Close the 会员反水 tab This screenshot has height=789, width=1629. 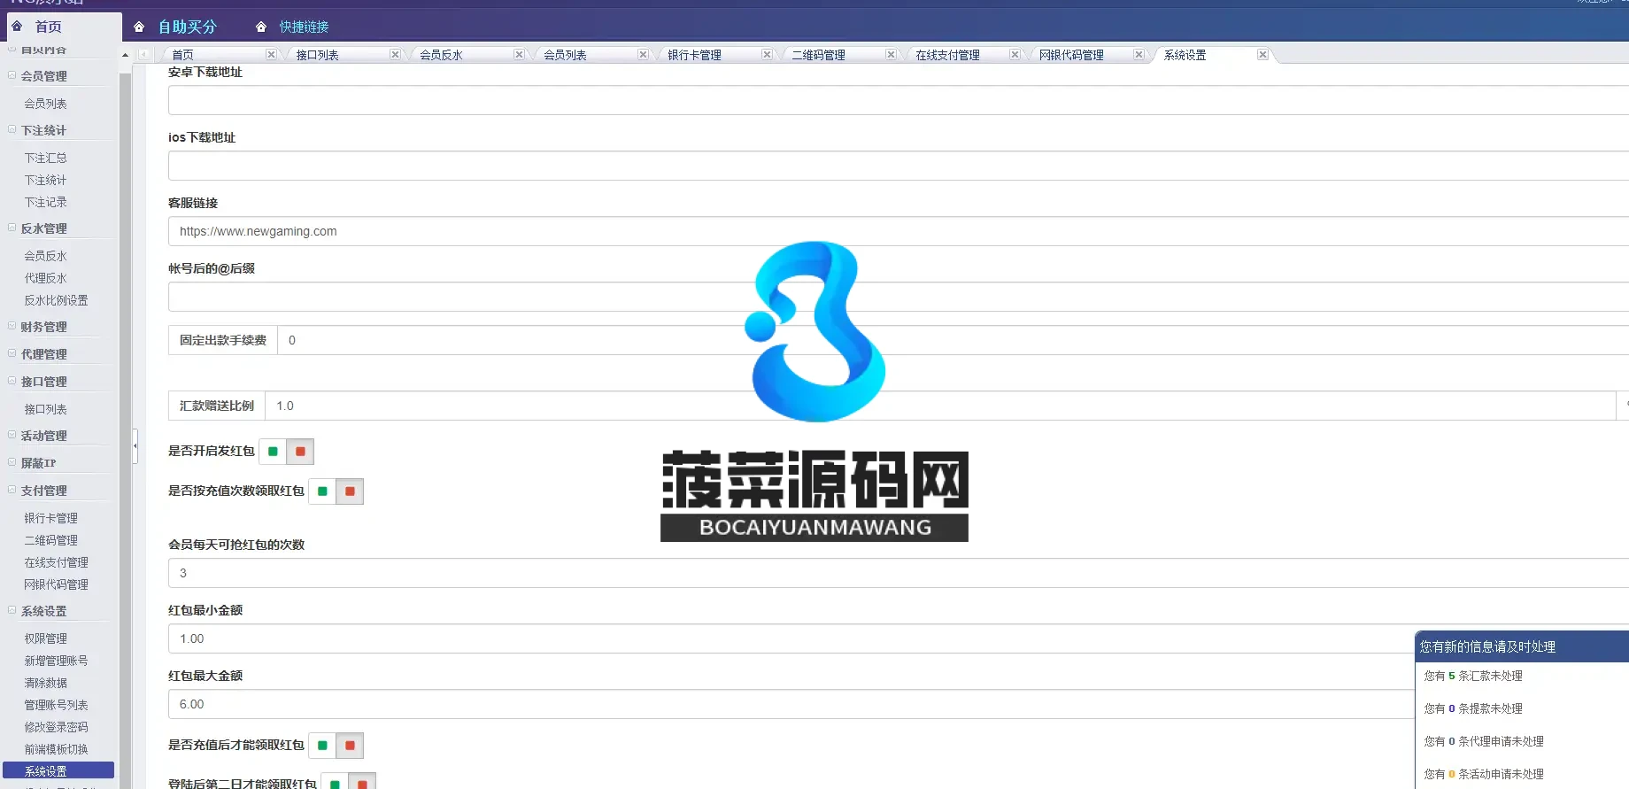[x=519, y=55]
